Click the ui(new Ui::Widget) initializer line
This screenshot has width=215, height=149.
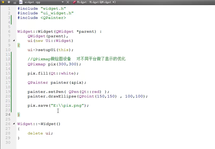[x=50, y=41]
